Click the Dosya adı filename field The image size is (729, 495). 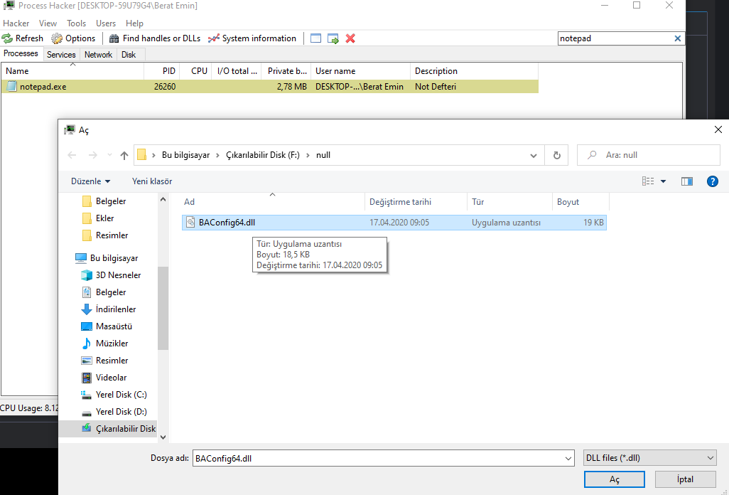tap(383, 458)
